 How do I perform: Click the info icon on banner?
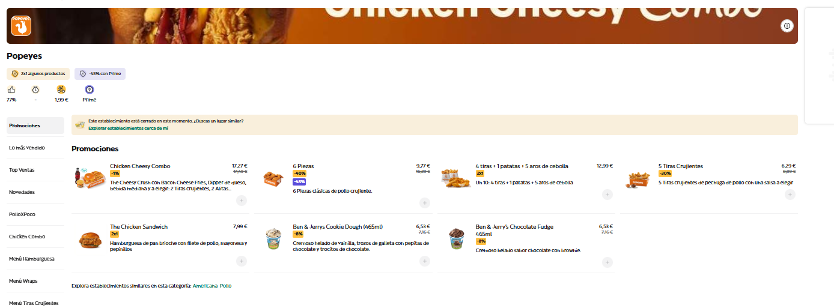(x=787, y=25)
